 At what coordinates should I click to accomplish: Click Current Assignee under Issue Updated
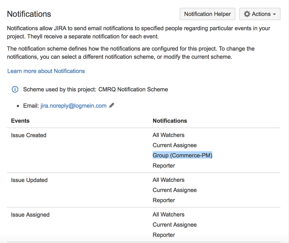(174, 190)
